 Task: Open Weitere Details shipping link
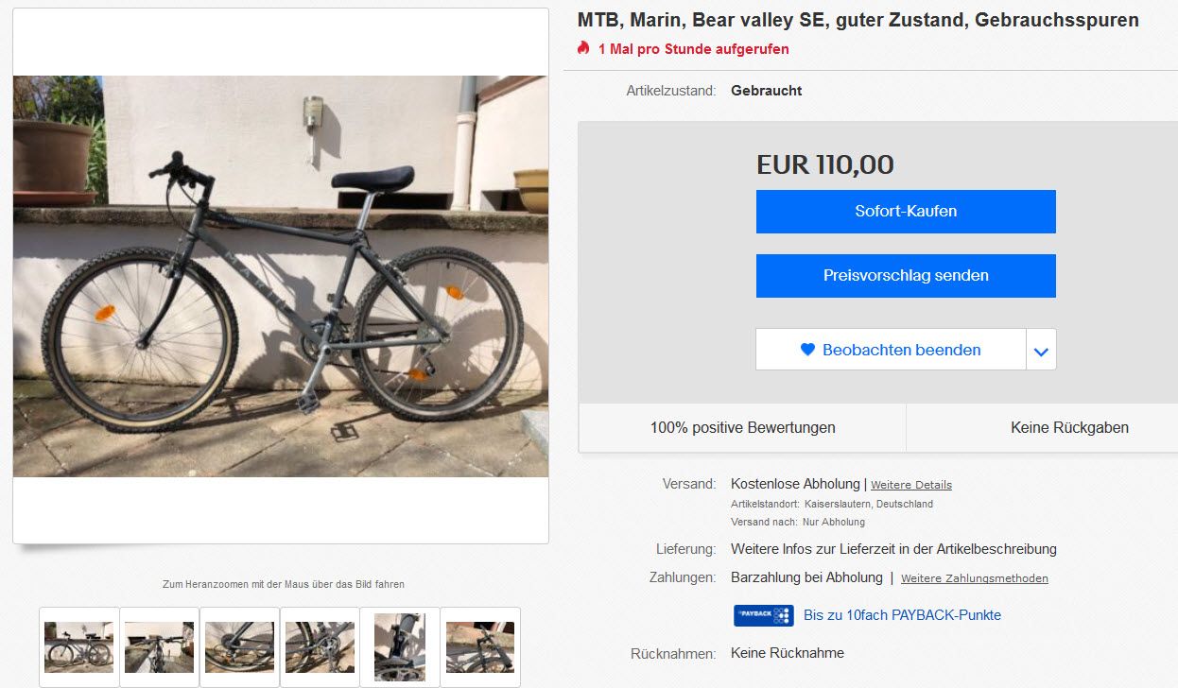pyautogui.click(x=910, y=485)
